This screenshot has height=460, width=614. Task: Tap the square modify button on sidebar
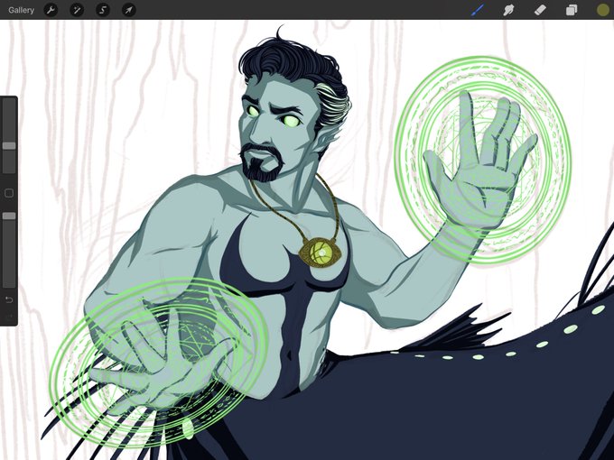point(9,193)
